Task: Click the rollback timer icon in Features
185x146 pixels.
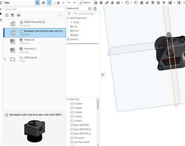Action: point(95,9)
